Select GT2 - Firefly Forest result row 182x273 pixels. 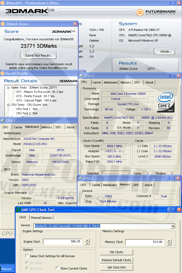pos(35,96)
